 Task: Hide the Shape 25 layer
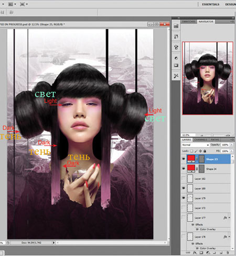click(x=184, y=159)
